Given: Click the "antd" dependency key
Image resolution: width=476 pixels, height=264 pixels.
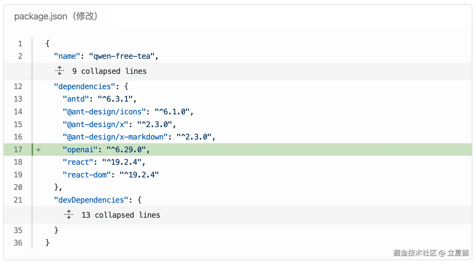Looking at the screenshot, I should [76, 99].
